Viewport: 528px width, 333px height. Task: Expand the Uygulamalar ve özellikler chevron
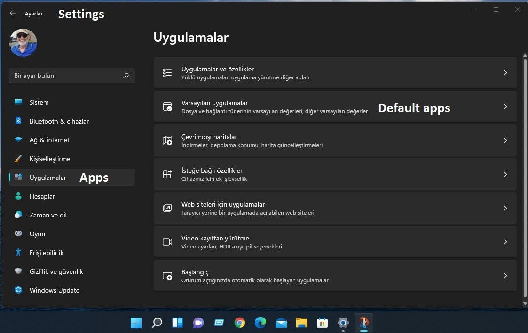tap(505, 73)
